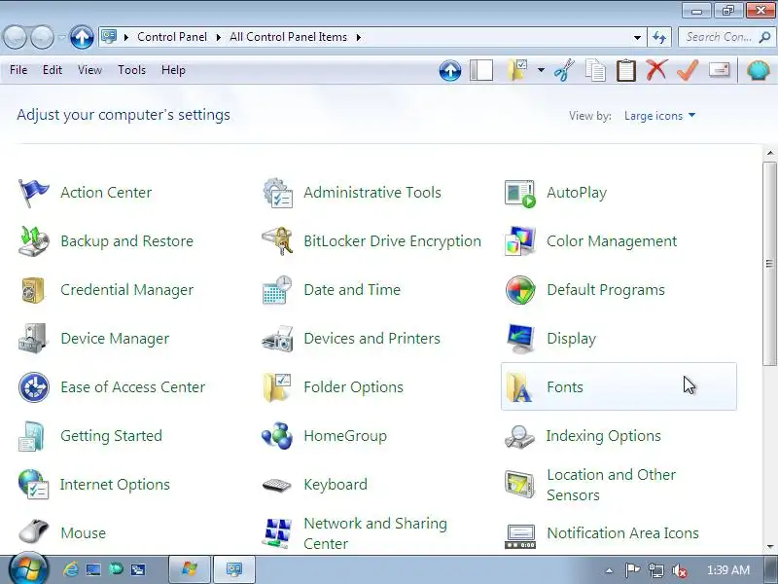
Task: Expand the arrow after All Control Panel Items
Action: click(358, 37)
